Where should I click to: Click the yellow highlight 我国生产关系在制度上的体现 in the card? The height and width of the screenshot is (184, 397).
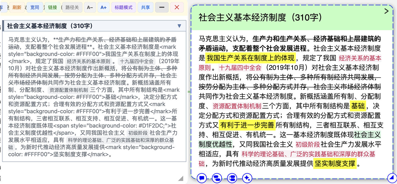[250, 58]
